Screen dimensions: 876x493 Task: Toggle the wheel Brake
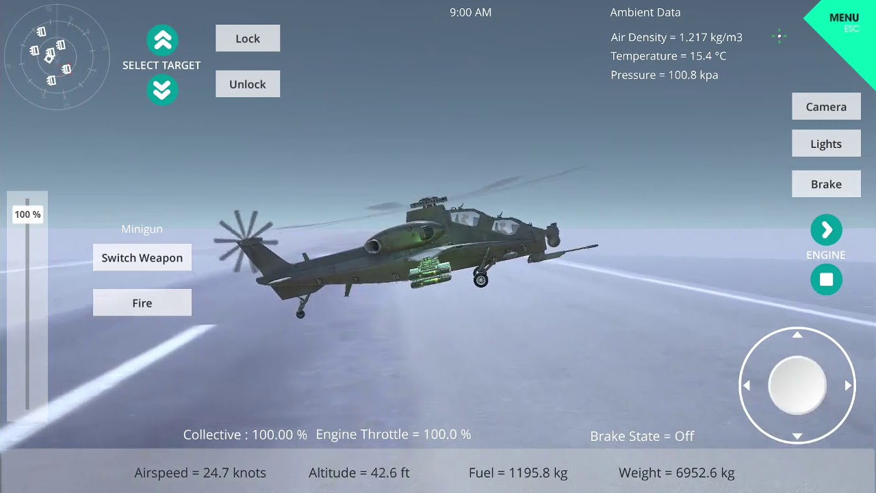click(x=826, y=184)
